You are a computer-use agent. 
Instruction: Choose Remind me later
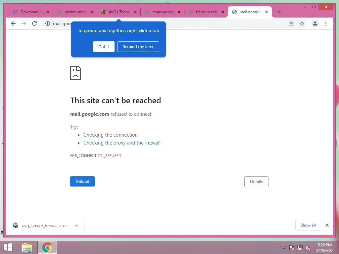tap(138, 47)
